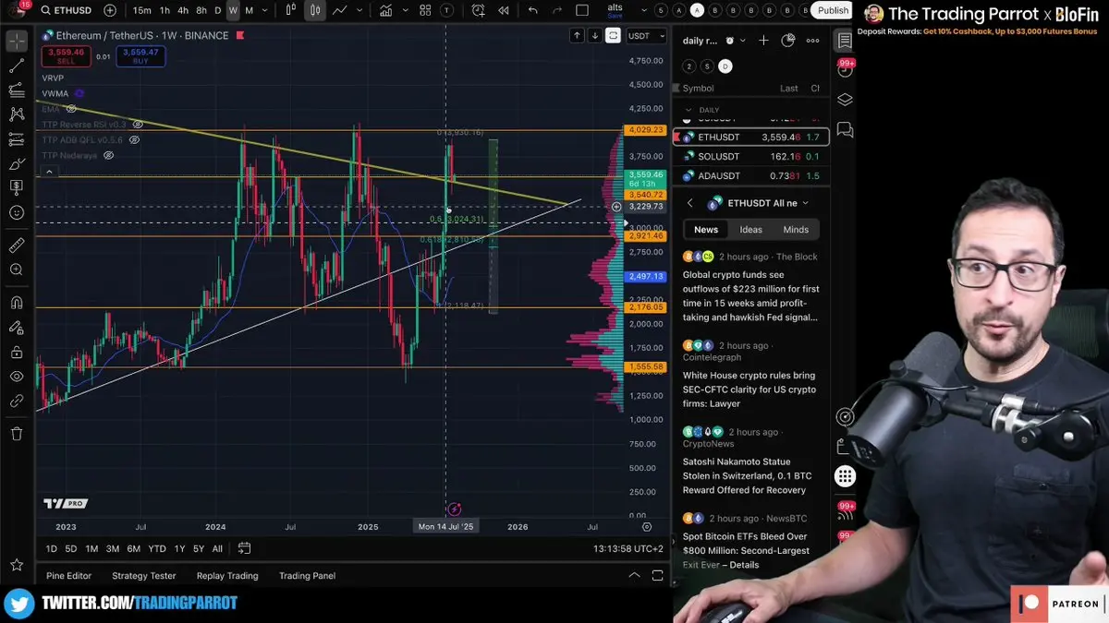Click the Publish button

pos(833,10)
